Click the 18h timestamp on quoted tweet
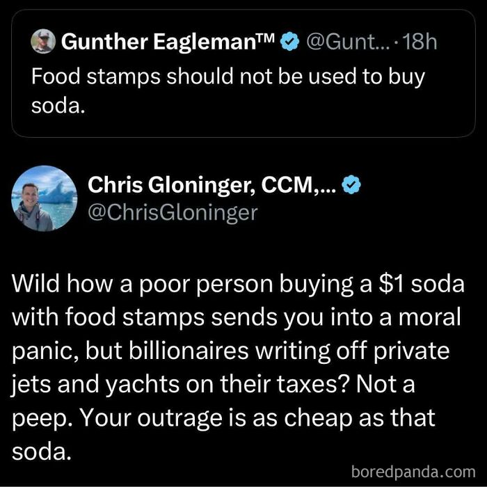 click(422, 42)
